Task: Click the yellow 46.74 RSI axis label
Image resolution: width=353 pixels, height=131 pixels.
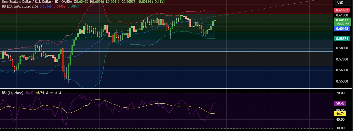Action: click(340, 114)
